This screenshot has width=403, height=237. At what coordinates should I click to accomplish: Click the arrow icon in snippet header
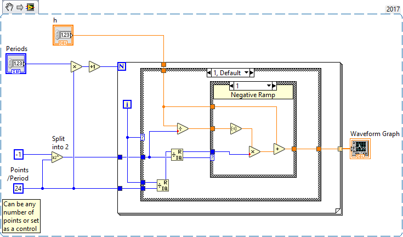tap(20, 8)
